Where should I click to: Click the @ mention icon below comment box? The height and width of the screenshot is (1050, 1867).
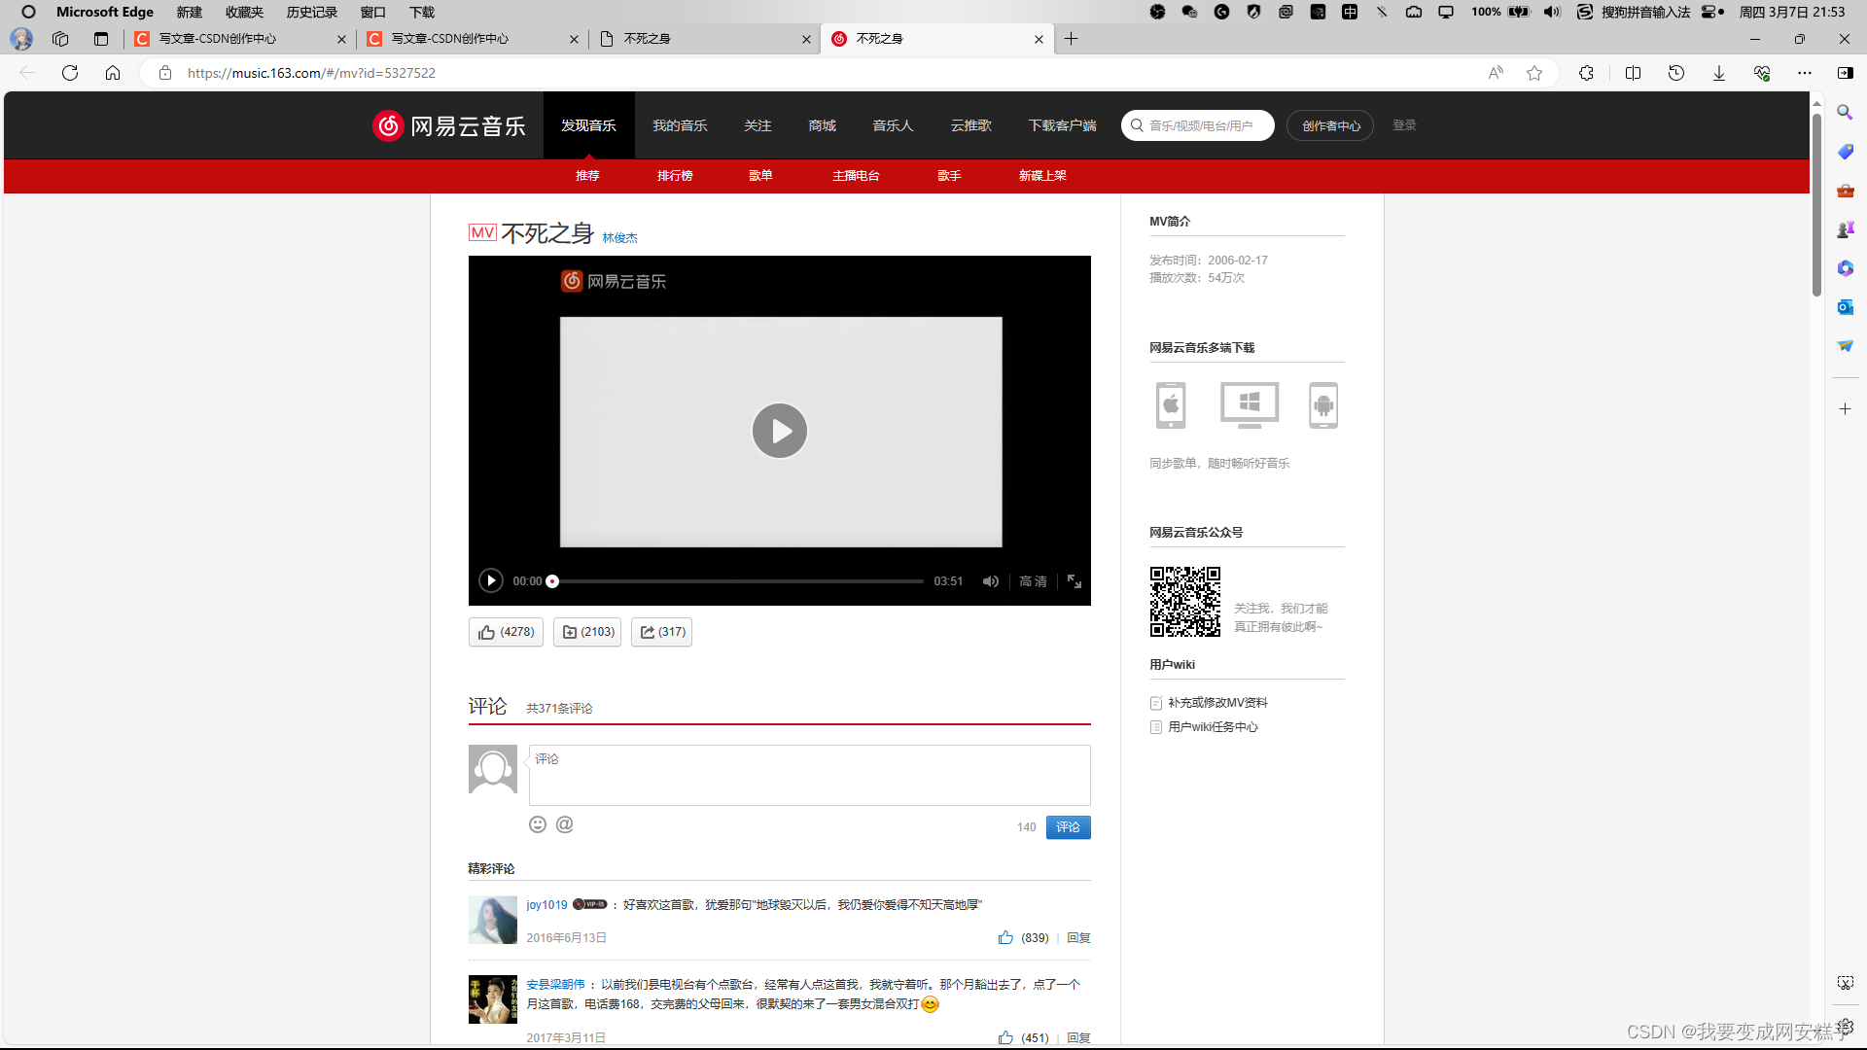pyautogui.click(x=565, y=824)
